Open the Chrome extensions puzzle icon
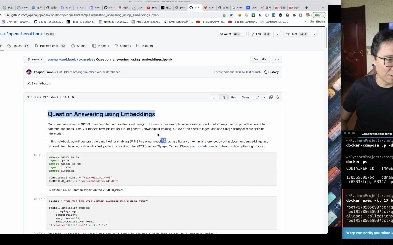393x245 pixels. point(294,15)
